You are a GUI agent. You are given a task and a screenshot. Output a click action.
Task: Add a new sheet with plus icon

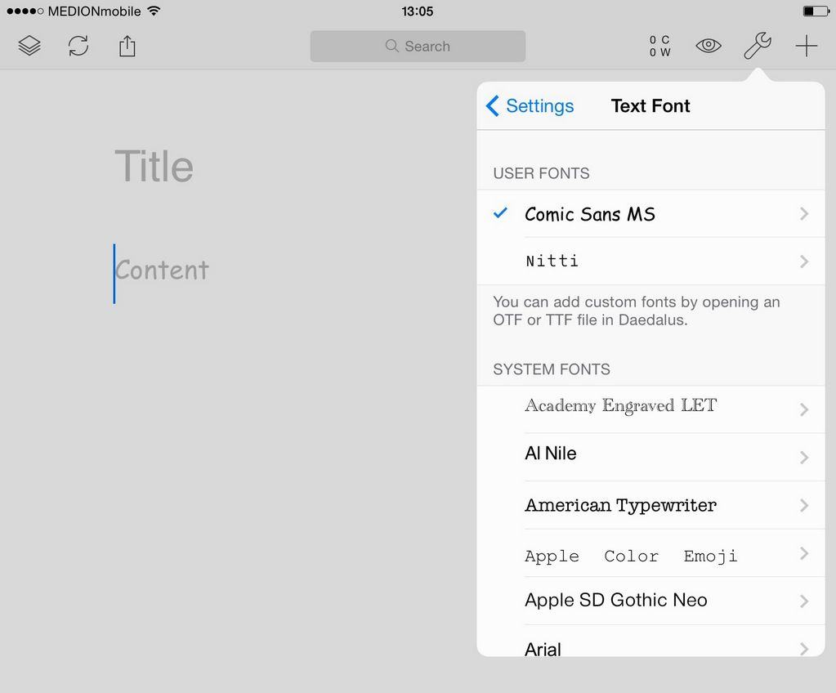coord(806,46)
